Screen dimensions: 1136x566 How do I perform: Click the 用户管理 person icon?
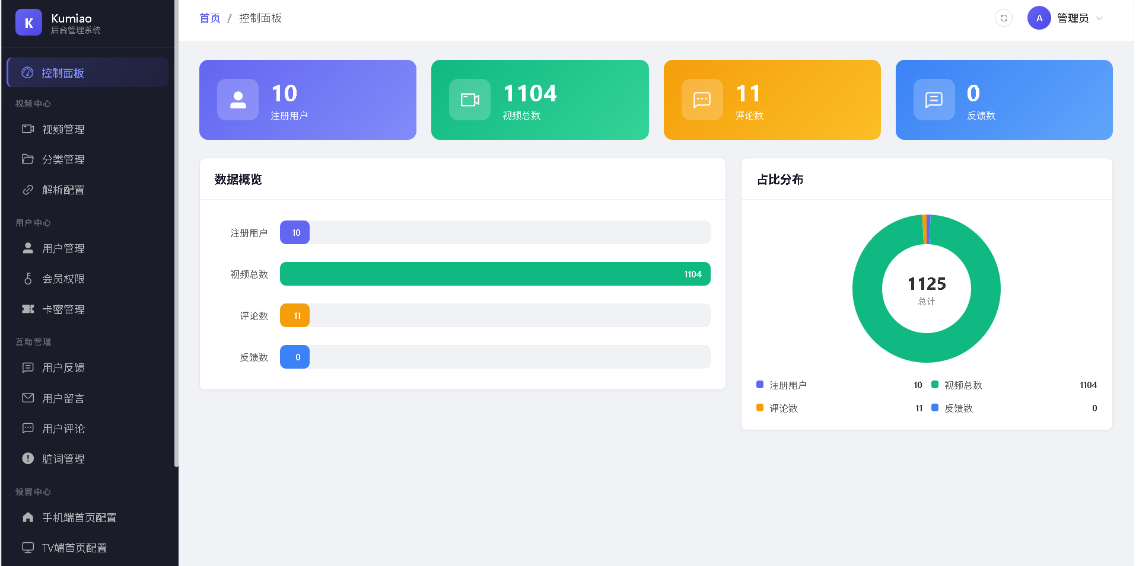pos(28,248)
